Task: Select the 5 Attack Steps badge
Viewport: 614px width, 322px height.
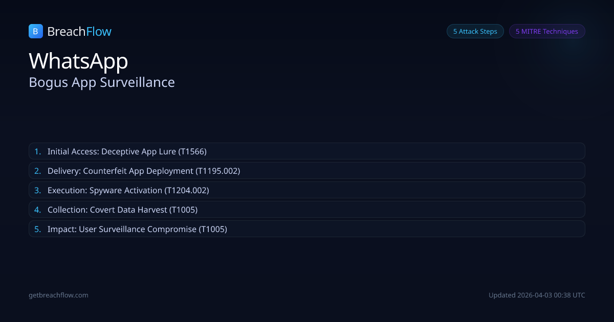Action: (x=475, y=31)
